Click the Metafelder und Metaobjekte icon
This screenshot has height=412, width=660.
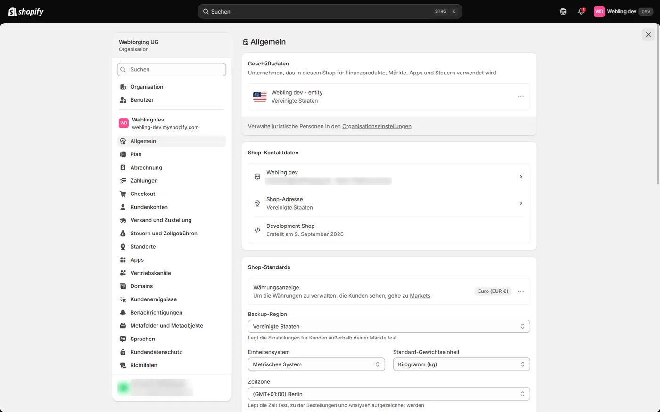pos(123,326)
